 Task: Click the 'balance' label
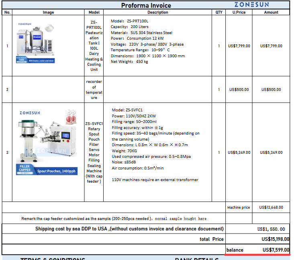click(x=235, y=250)
